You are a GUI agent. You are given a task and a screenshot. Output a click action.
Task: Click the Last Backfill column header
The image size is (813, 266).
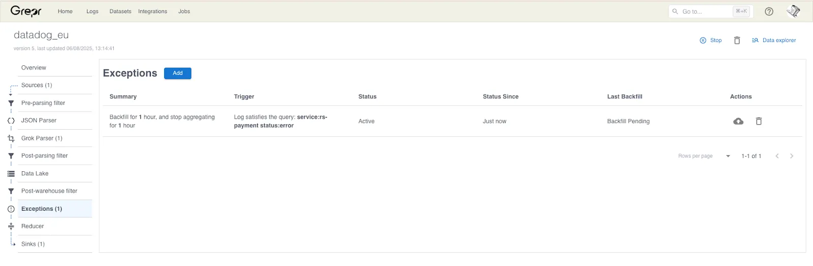tap(624, 97)
